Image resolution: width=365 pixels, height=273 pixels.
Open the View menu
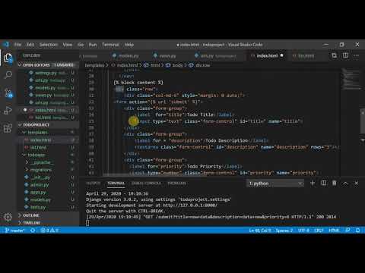(x=68, y=45)
